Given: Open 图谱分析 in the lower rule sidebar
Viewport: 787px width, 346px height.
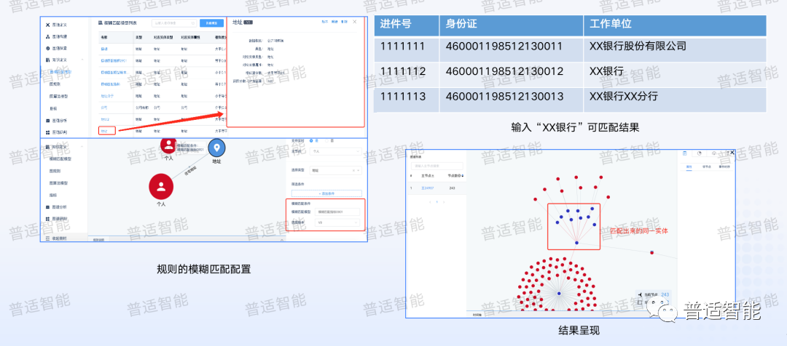Looking at the screenshot, I should click(x=59, y=206).
